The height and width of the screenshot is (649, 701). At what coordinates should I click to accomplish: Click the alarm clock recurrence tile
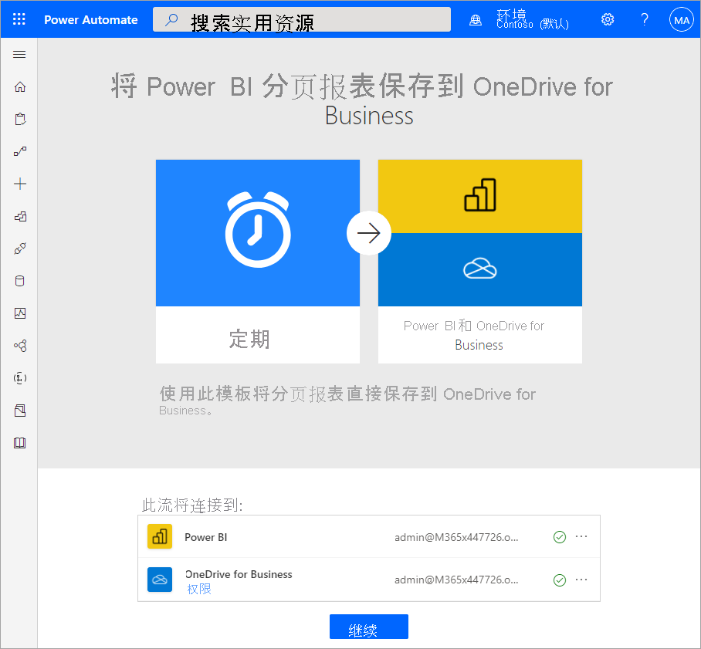[258, 232]
